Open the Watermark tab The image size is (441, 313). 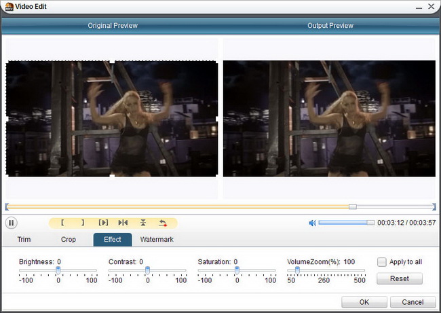tap(157, 239)
